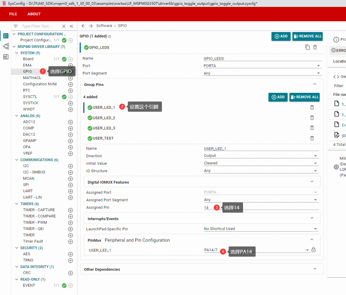This screenshot has width=346, height=295.
Task: Delete the USER_LED_2 pin
Action: click(x=312, y=117)
